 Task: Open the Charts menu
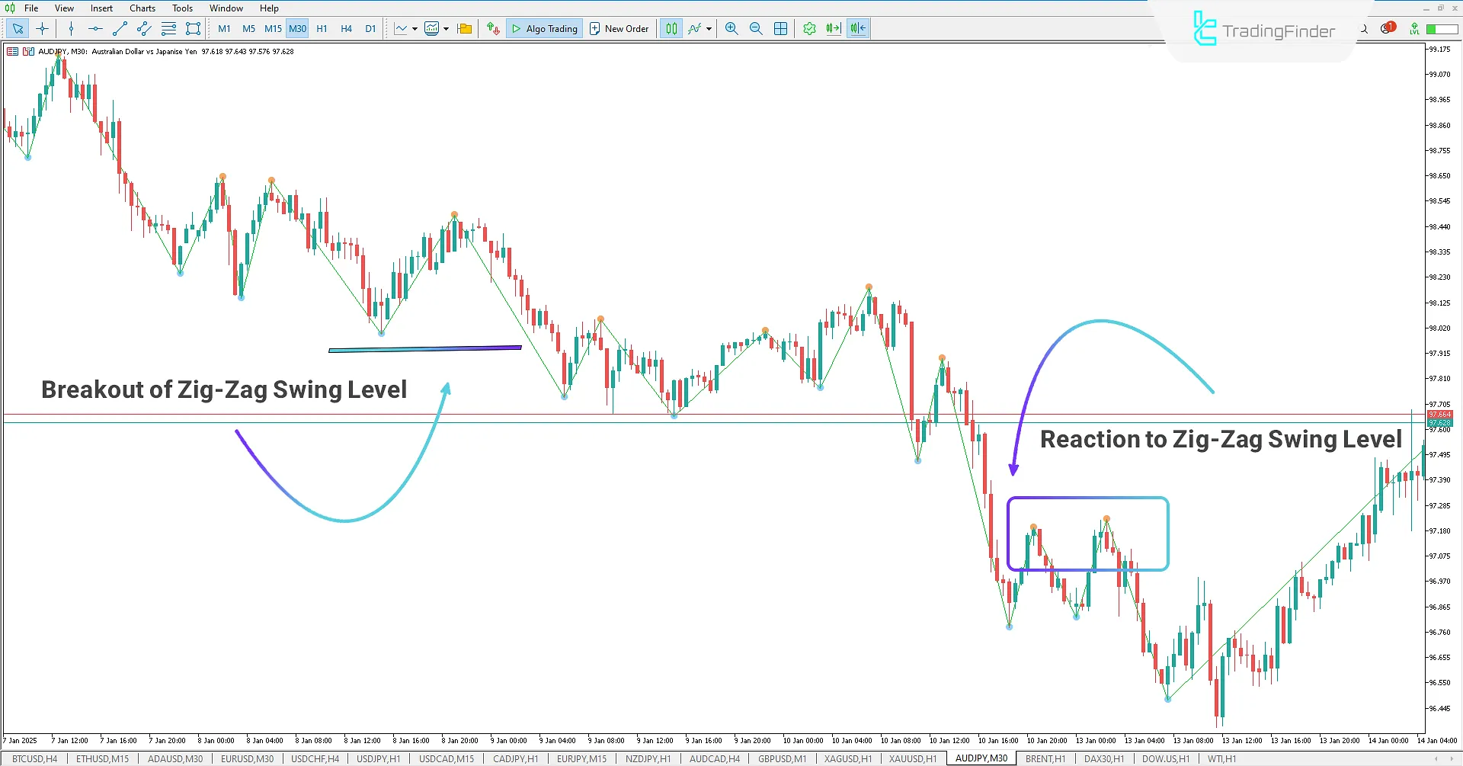point(142,8)
